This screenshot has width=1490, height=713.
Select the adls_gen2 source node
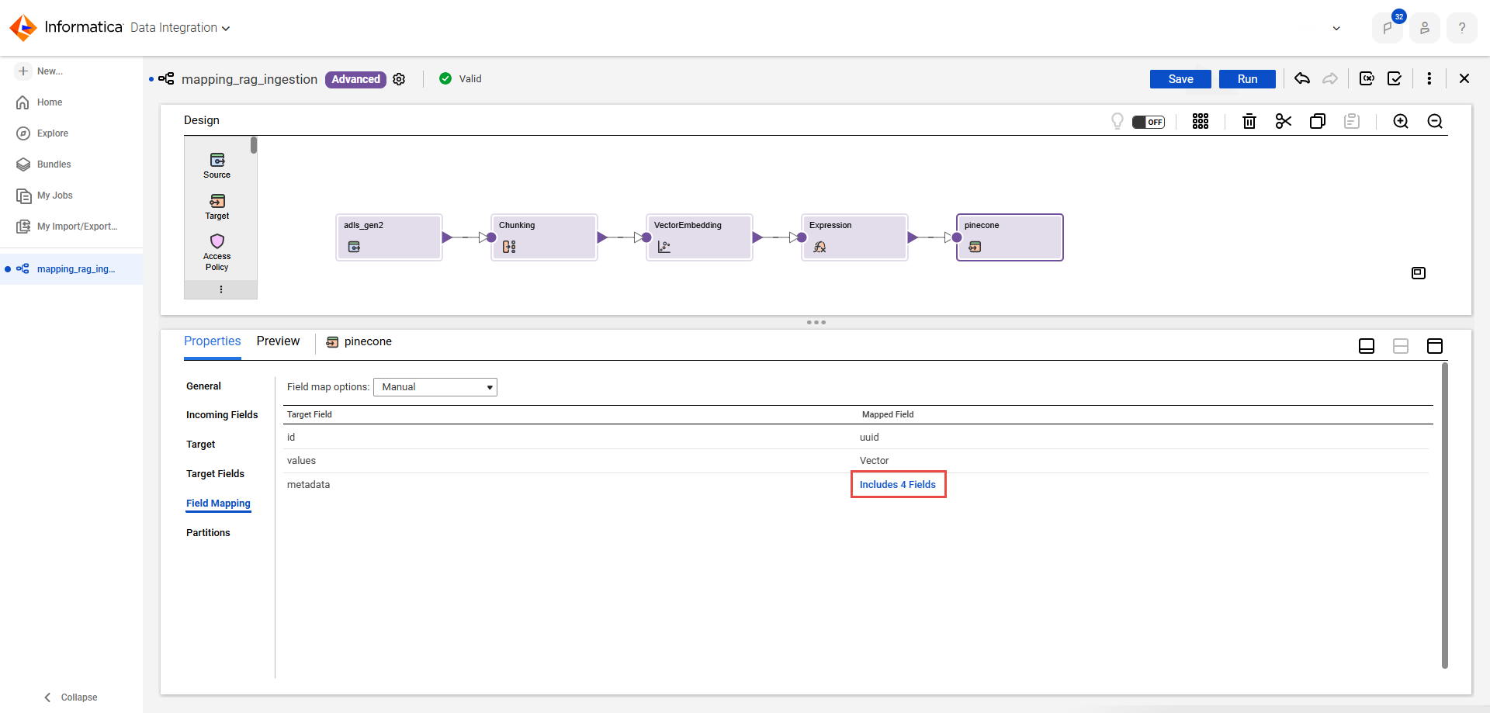(x=389, y=237)
